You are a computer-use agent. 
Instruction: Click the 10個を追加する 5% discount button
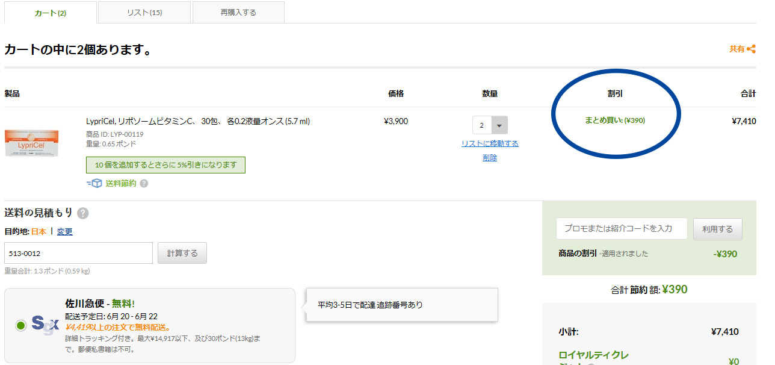click(165, 165)
